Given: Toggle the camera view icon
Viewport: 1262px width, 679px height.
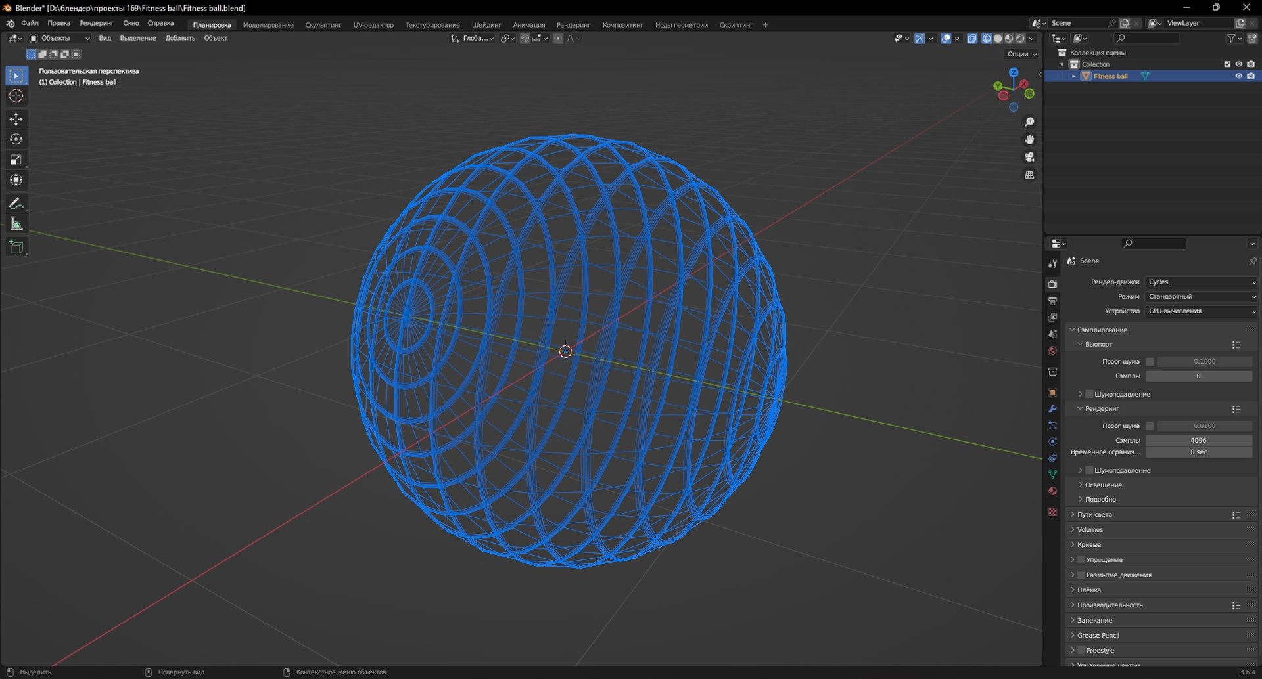Looking at the screenshot, I should [x=1029, y=157].
